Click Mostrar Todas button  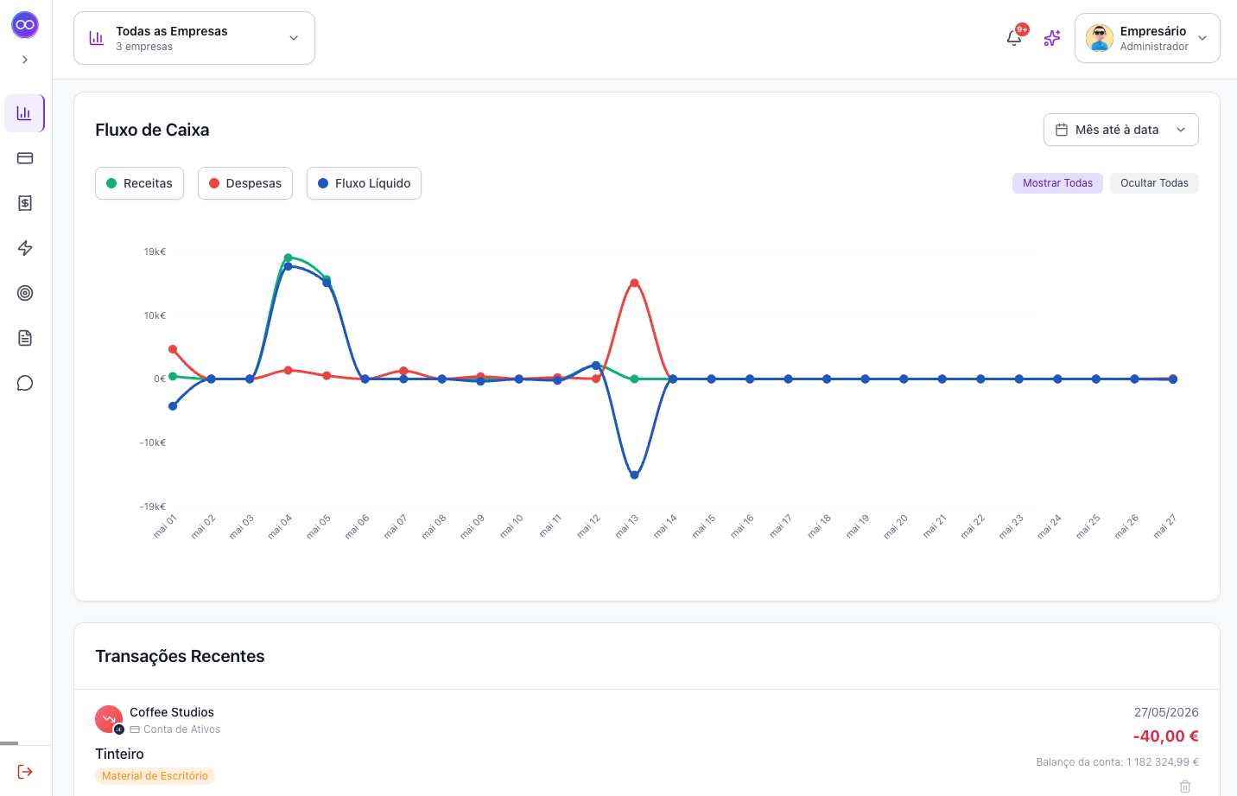1057,183
